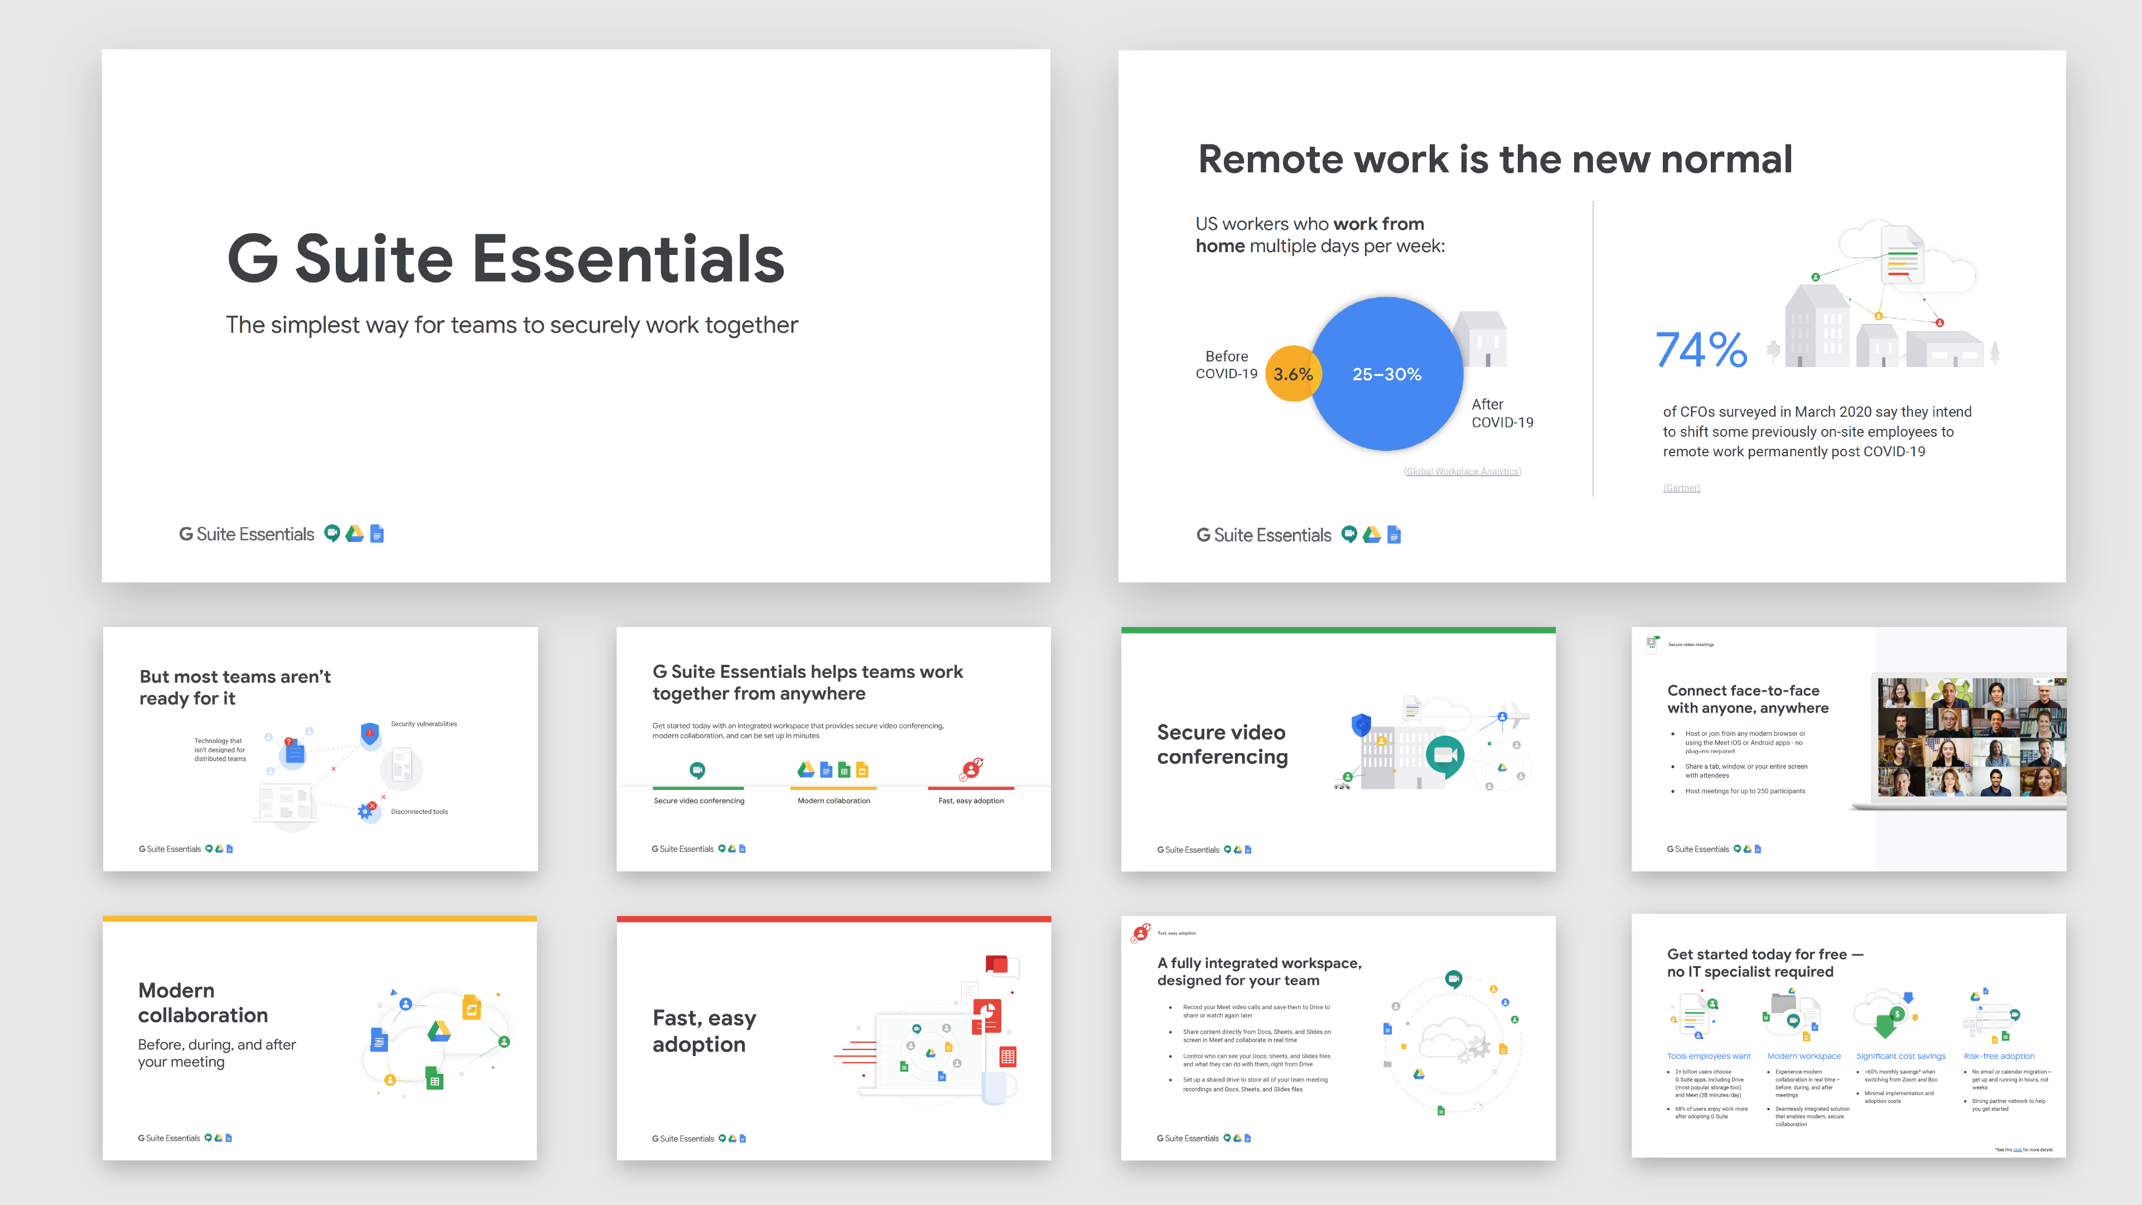Select 'Remote work is the new normal' heading
Image resolution: width=2142 pixels, height=1205 pixels.
[1495, 159]
